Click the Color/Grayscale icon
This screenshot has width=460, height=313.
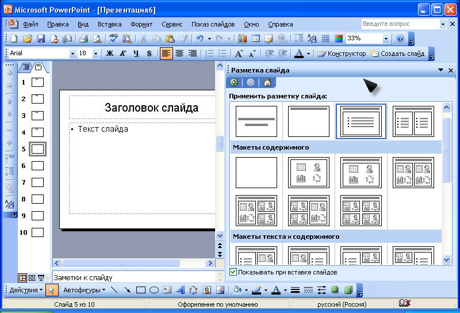pyautogui.click(x=339, y=39)
